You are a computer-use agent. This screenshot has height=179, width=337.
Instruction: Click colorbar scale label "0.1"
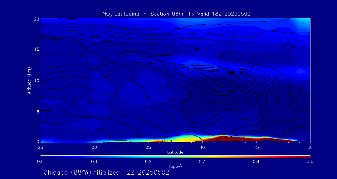(94, 162)
